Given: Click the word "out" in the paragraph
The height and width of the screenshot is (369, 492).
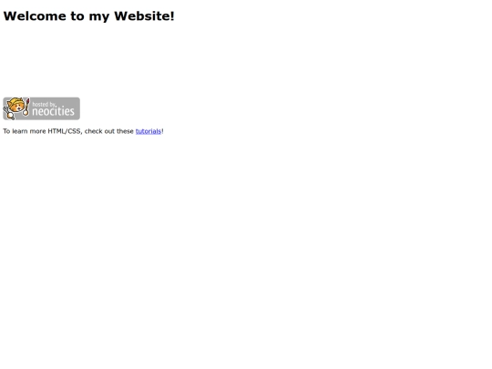Looking at the screenshot, I should click(109, 131).
